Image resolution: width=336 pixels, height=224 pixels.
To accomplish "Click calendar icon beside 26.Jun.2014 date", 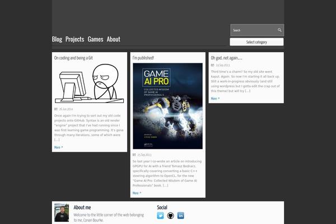I will click(x=56, y=109).
